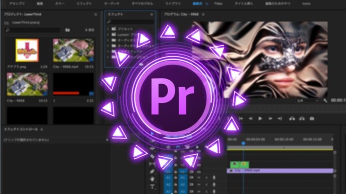The width and height of the screenshot is (346, 194).
Task: Select the Type tool
Action: click(152, 187)
